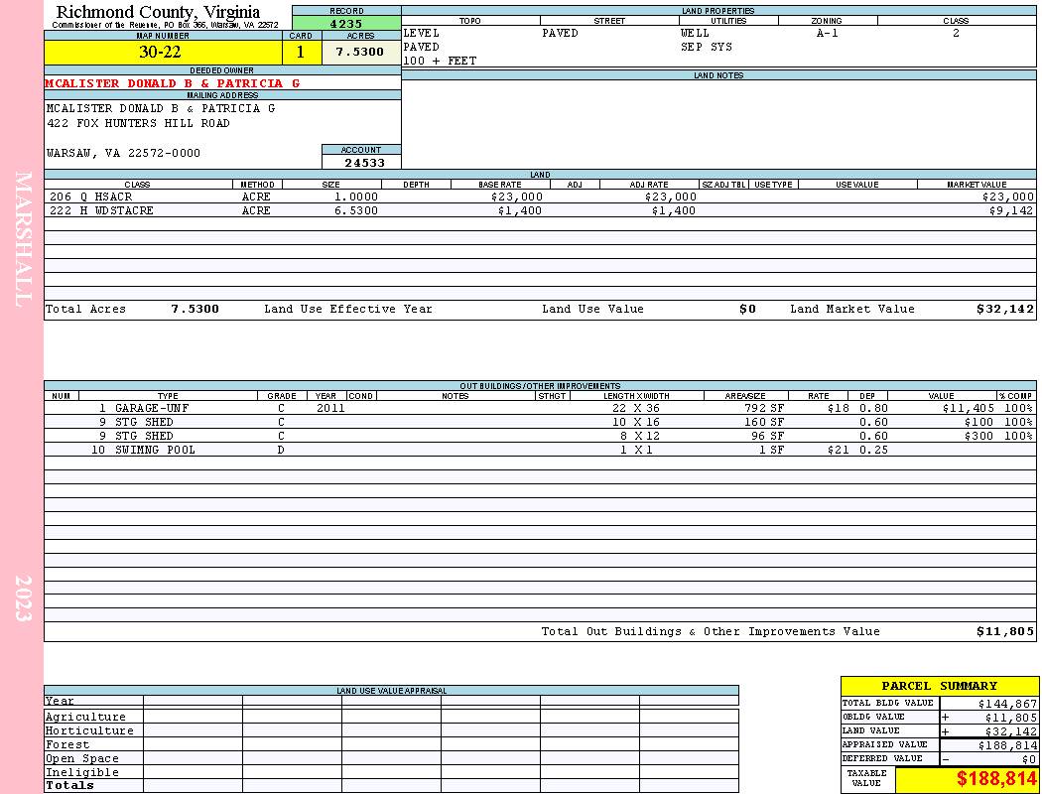
Task: Click the GARAGE-UNF outbuilding row
Action: tap(540, 409)
